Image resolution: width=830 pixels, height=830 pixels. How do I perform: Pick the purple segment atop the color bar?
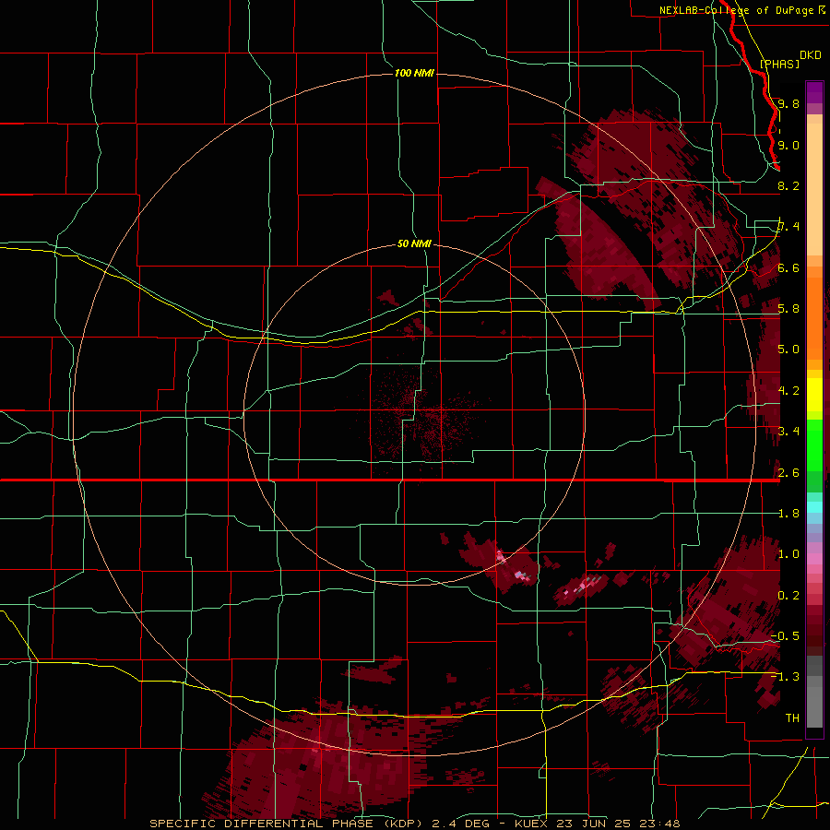coord(814,92)
